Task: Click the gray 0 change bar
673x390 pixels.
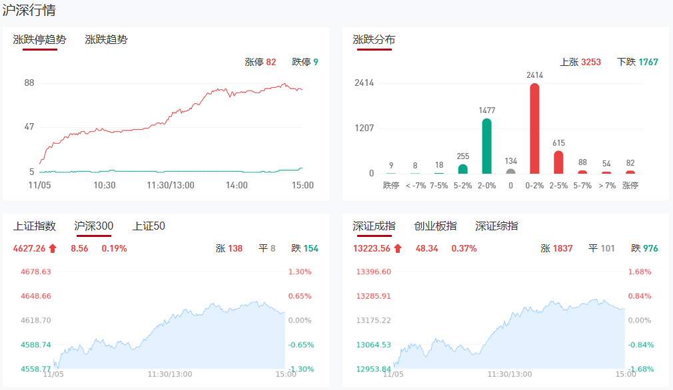Action: tap(510, 171)
